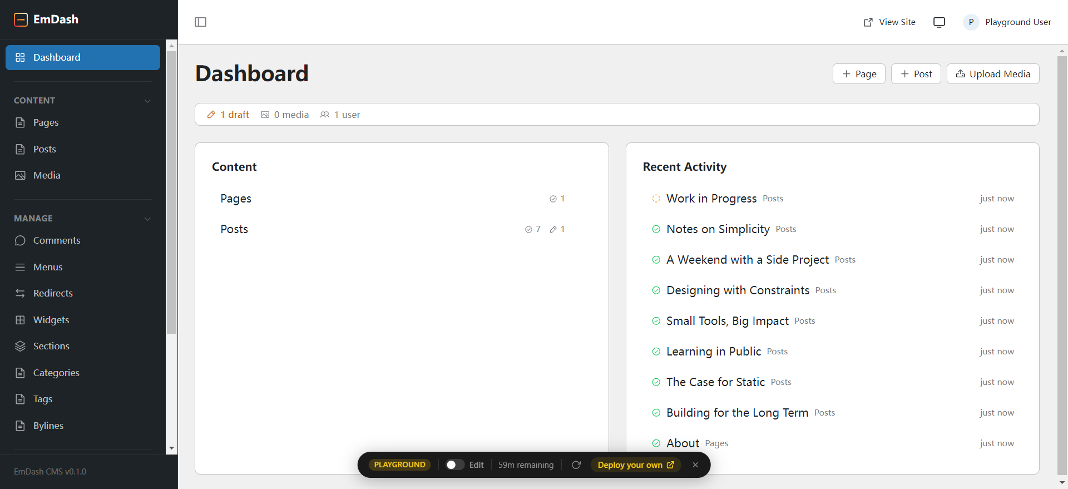Open the Widgets grid icon
This screenshot has width=1068, height=489.
[21, 320]
